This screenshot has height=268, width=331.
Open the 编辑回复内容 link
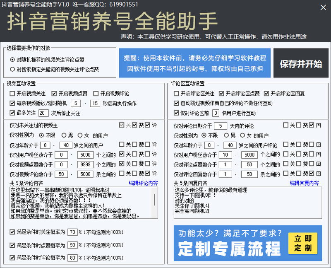tap(304, 183)
